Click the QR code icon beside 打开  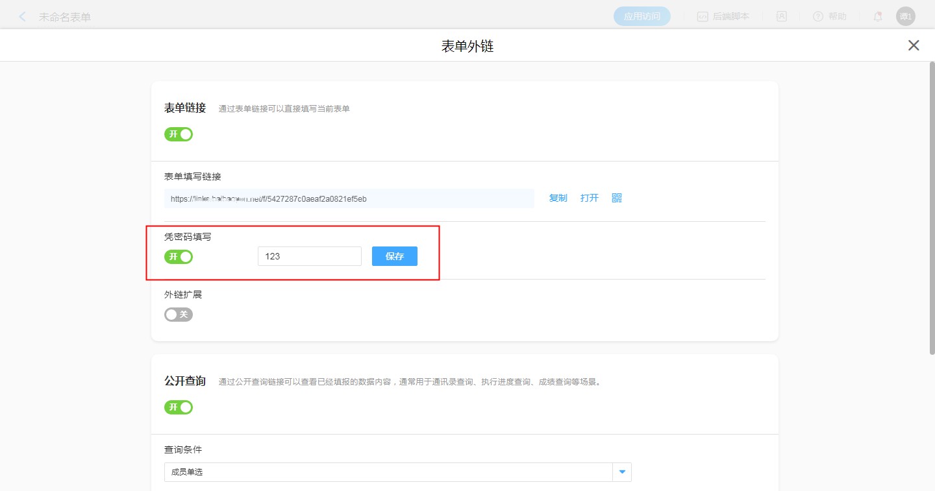coord(617,198)
